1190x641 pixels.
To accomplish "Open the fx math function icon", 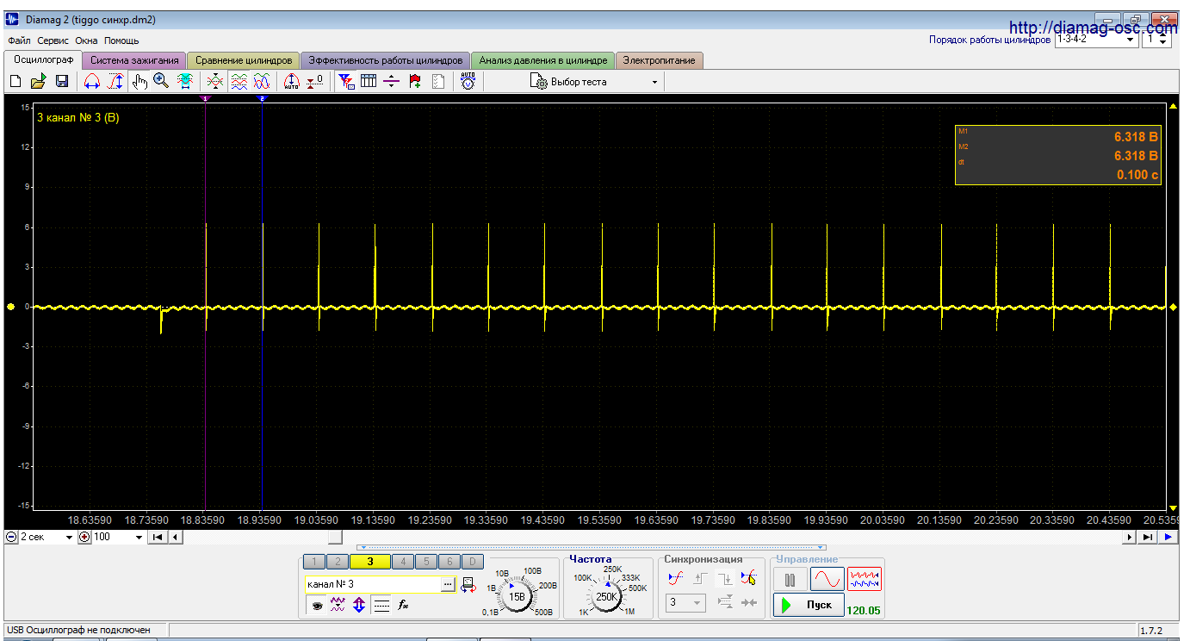I will pyautogui.click(x=402, y=606).
